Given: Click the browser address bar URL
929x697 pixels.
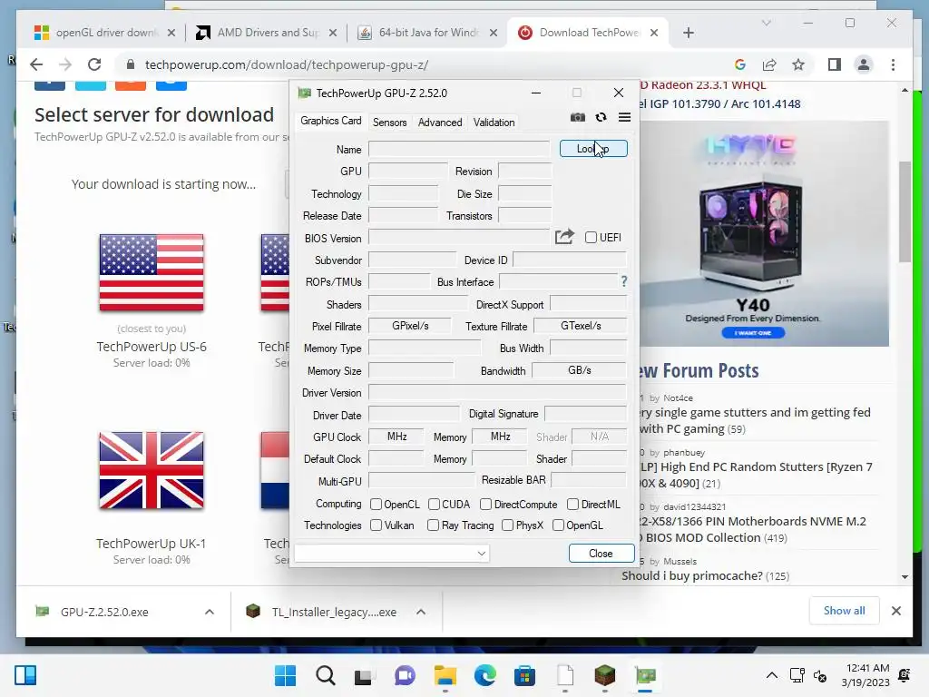Looking at the screenshot, I should 287,64.
